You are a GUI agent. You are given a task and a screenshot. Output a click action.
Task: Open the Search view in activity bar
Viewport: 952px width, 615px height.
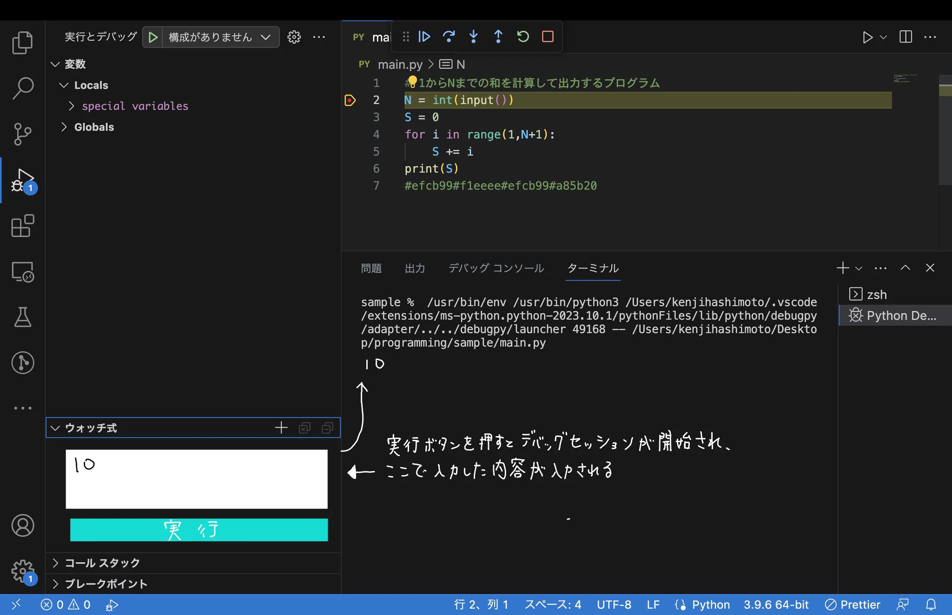pyautogui.click(x=22, y=88)
